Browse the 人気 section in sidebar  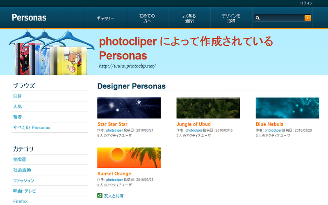[x=17, y=107]
